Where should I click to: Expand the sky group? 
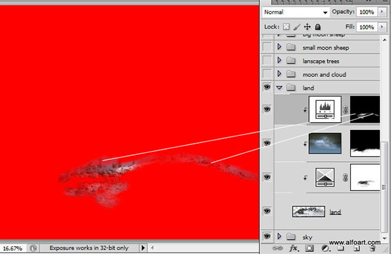[280, 236]
